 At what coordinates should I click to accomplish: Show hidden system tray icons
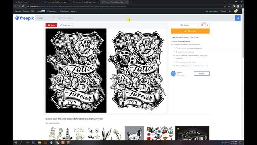click(x=223, y=143)
